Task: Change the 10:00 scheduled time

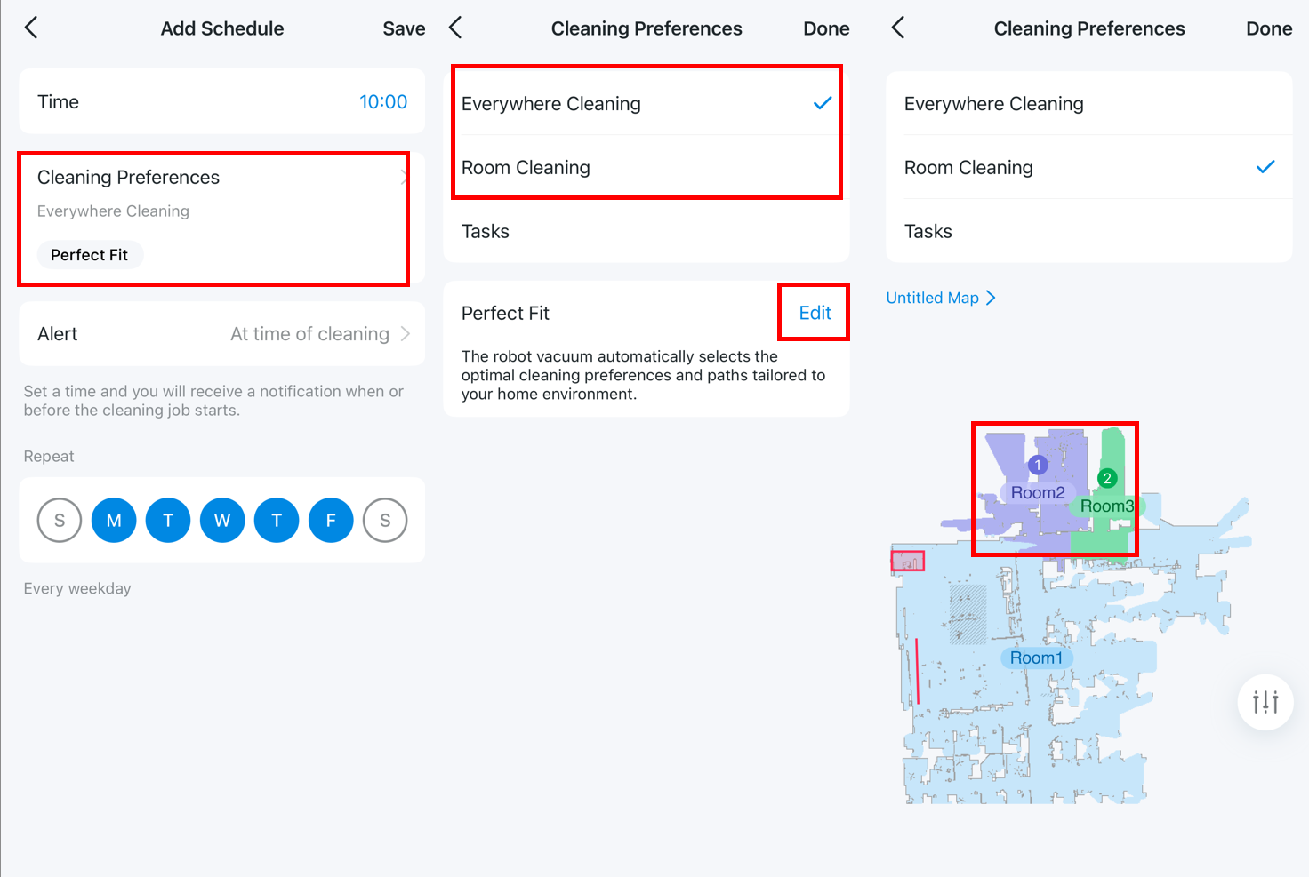Action: [383, 101]
